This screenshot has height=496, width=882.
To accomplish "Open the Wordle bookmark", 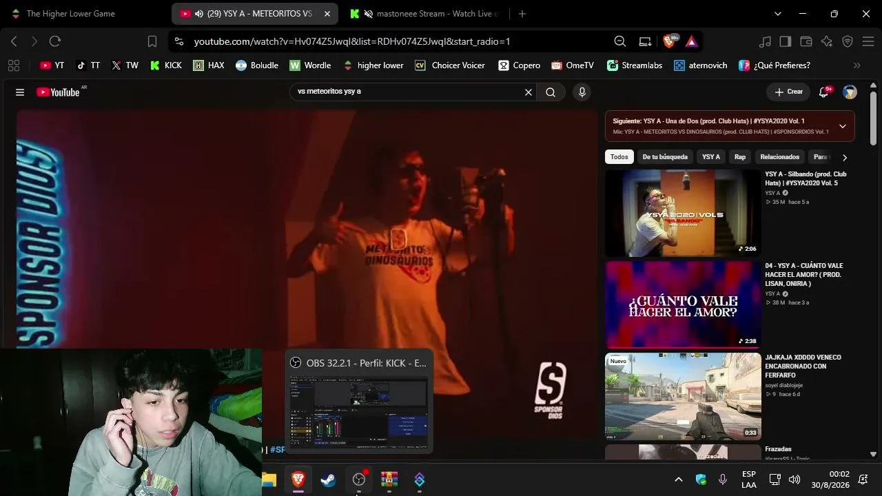I will click(x=310, y=65).
